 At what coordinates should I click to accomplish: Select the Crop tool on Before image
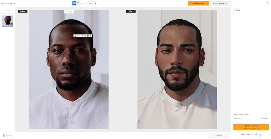[69, 11]
